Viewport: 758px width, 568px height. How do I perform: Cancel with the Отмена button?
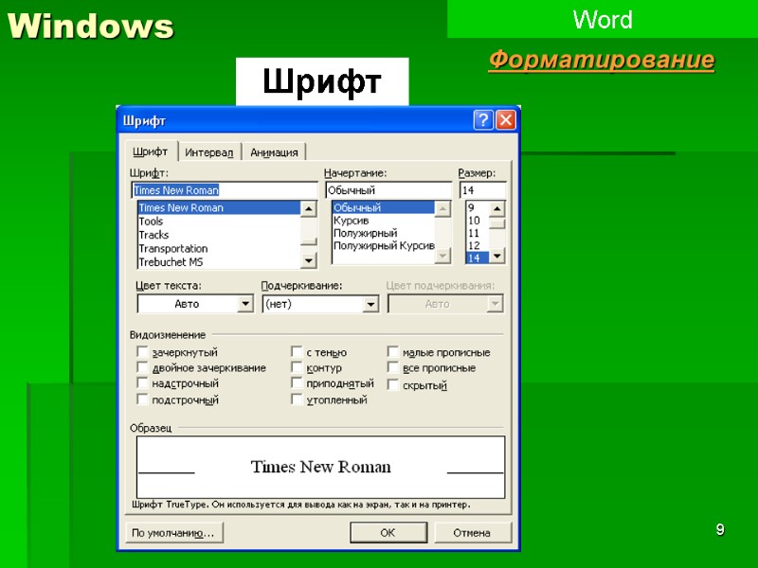[472, 533]
